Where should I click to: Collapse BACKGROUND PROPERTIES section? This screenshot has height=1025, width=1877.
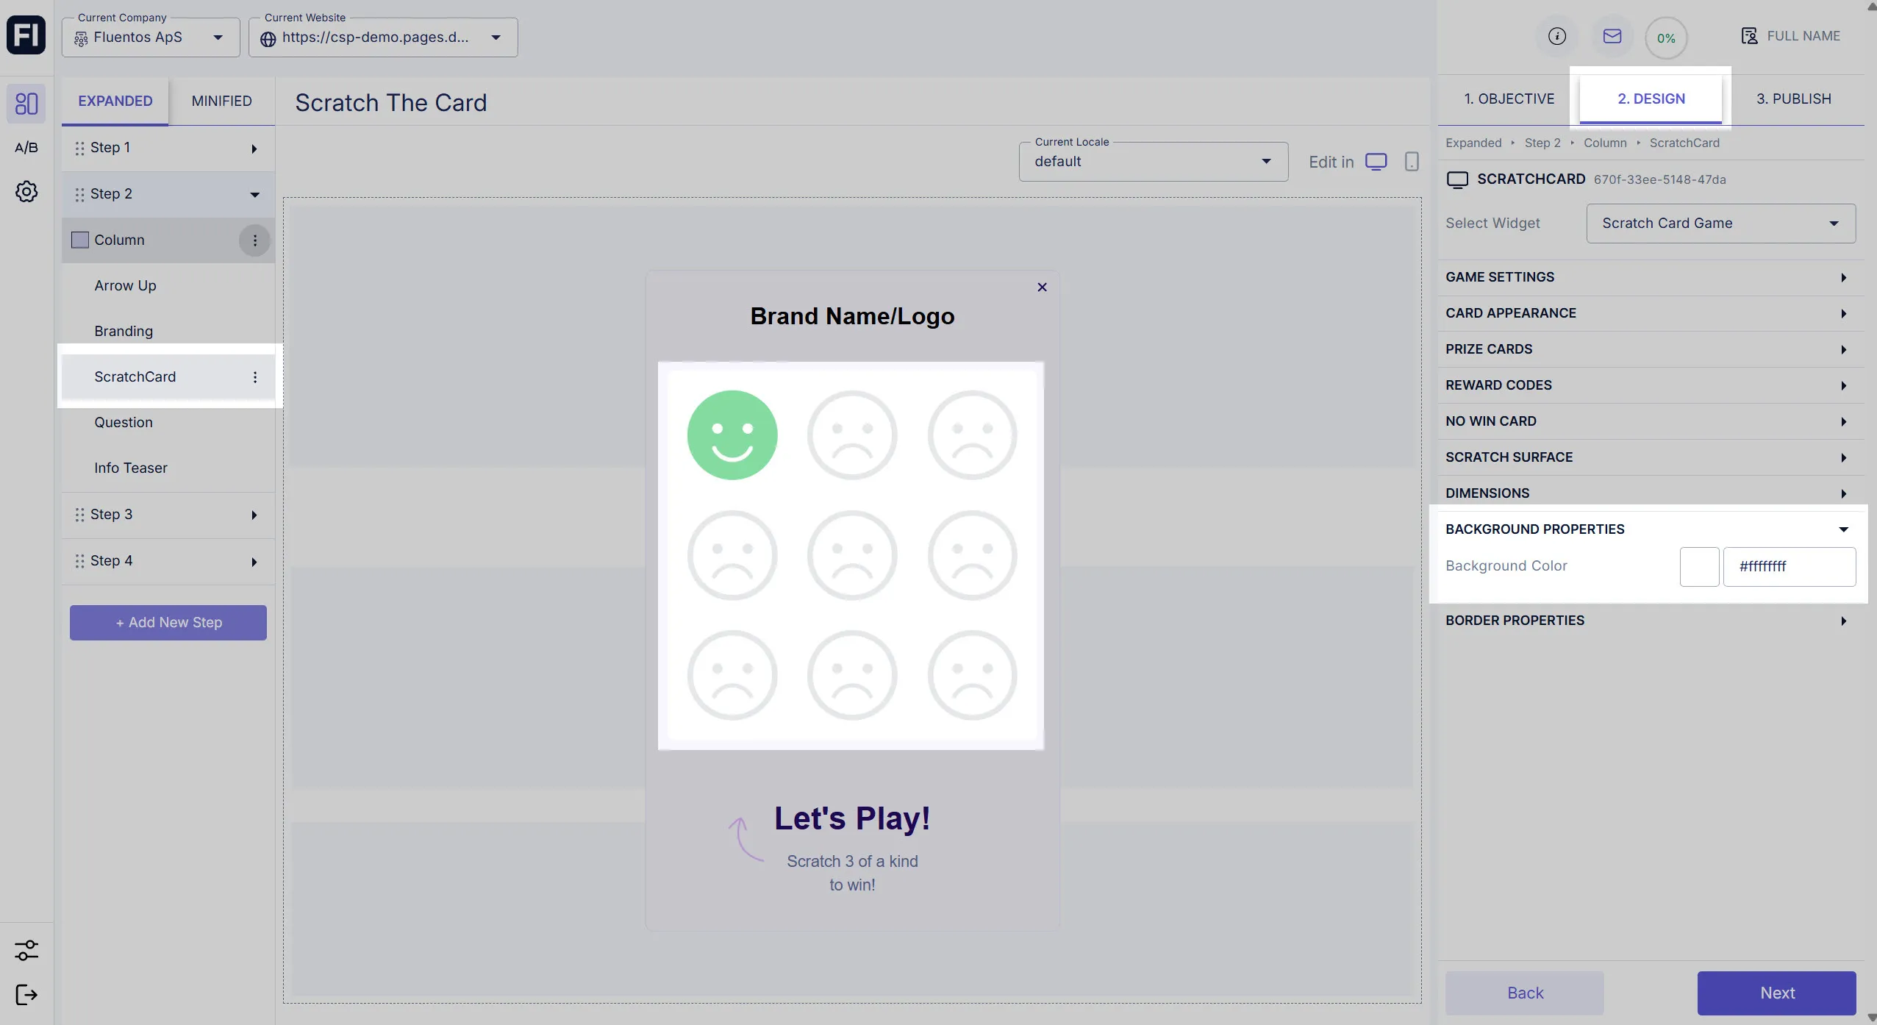click(x=1650, y=529)
